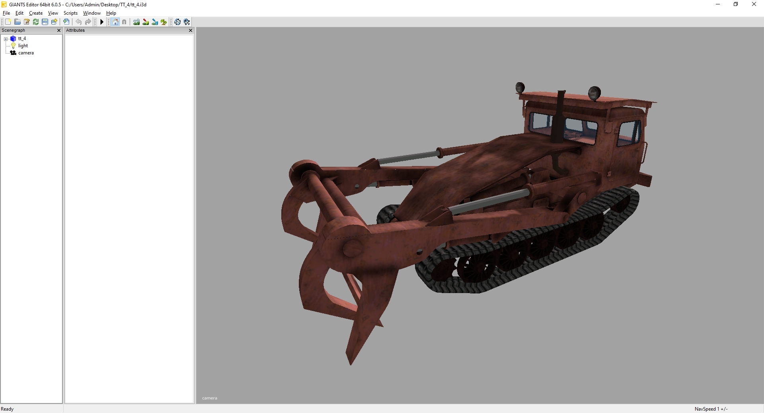Click the notepad edit file icon
Image resolution: width=764 pixels, height=413 pixels.
27,22
